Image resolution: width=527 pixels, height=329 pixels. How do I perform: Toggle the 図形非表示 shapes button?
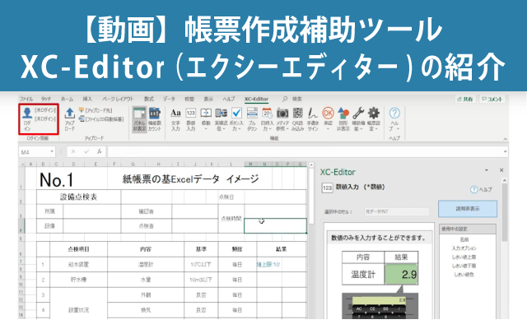343,119
